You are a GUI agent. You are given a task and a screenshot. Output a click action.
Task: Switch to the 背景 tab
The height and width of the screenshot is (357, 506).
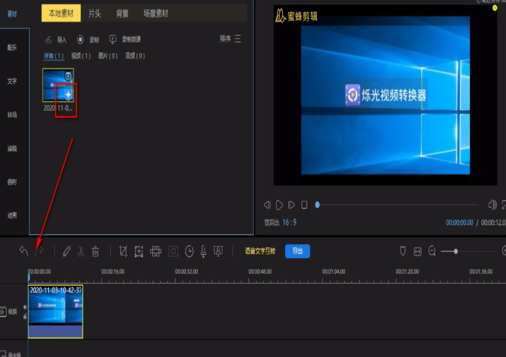click(x=122, y=14)
